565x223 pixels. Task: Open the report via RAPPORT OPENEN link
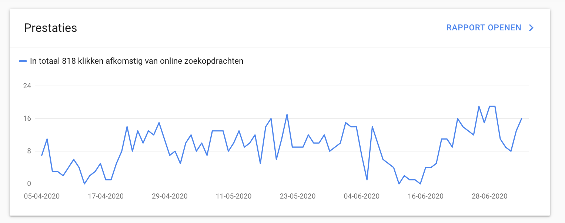click(484, 28)
